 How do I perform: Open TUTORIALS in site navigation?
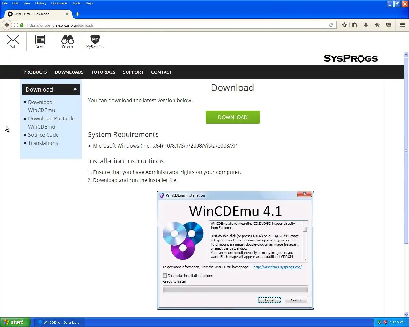103,72
